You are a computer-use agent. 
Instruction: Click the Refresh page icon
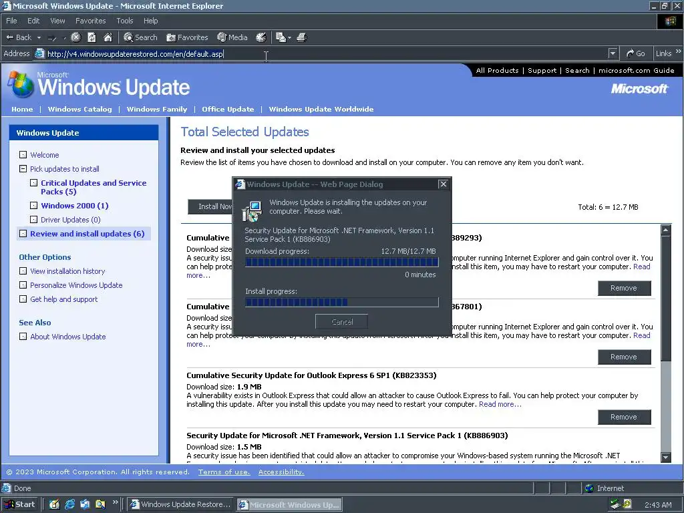(92, 37)
